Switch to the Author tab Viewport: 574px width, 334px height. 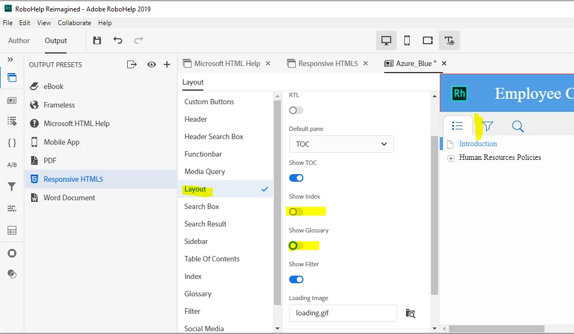[19, 40]
